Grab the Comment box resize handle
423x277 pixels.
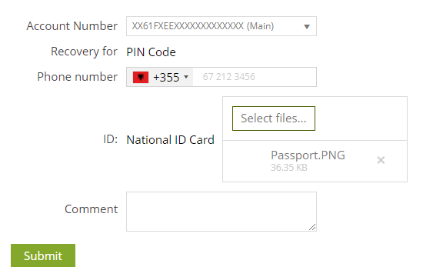312,227
